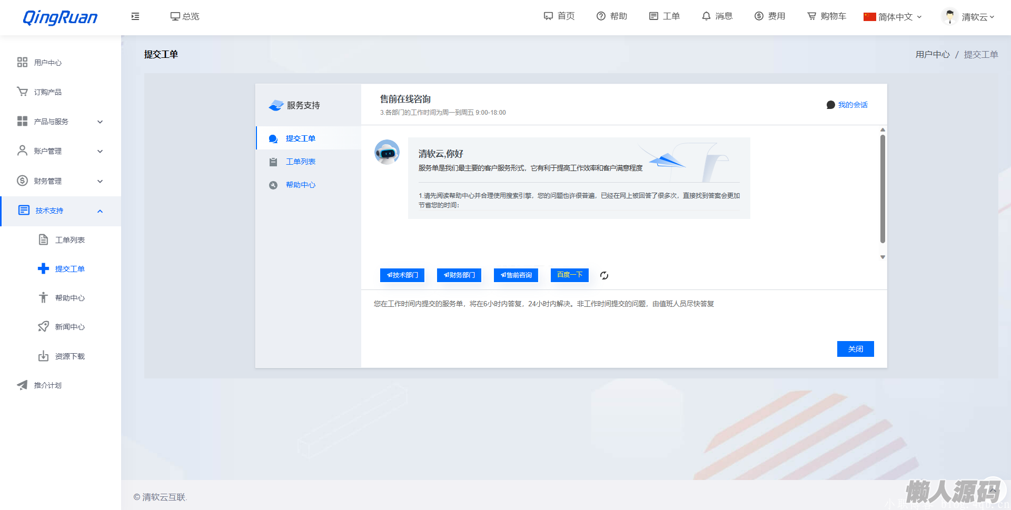The height and width of the screenshot is (510, 1011).
Task: Open the 清软云 user account dropdown
Action: pos(968,17)
